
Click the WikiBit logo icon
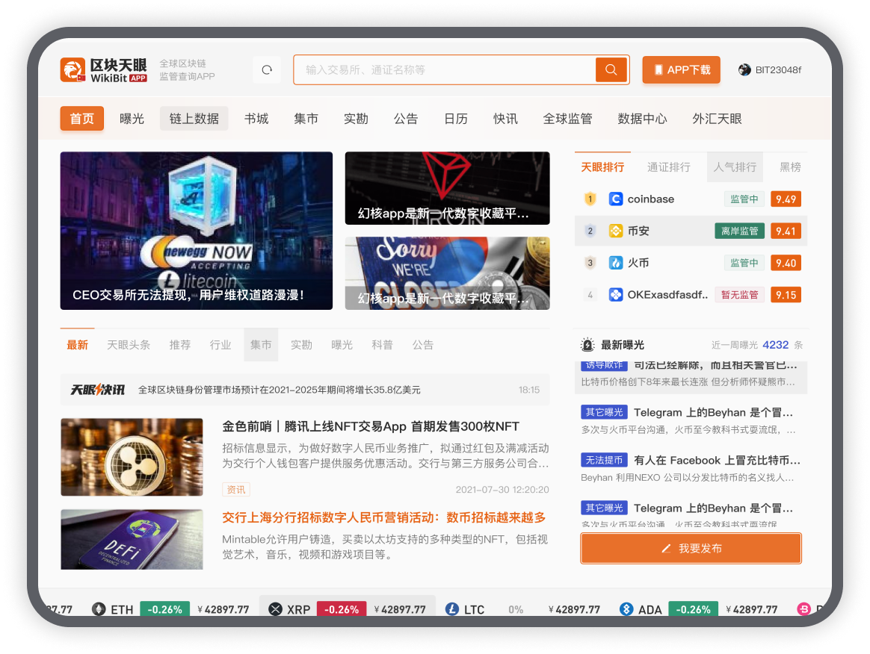(72, 70)
